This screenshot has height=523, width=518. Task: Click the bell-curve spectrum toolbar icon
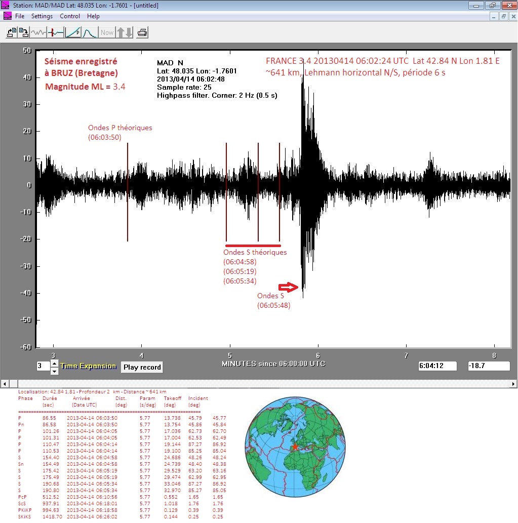(x=90, y=32)
